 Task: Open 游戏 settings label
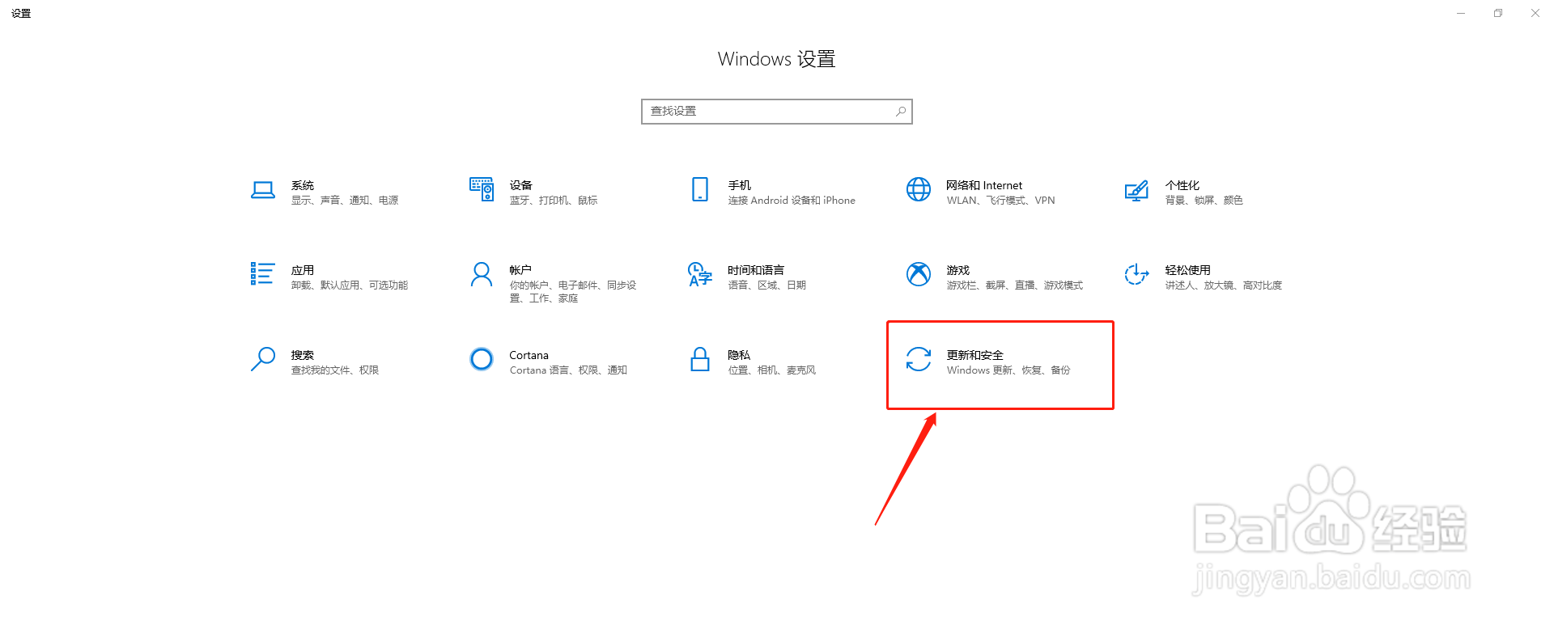point(958,270)
